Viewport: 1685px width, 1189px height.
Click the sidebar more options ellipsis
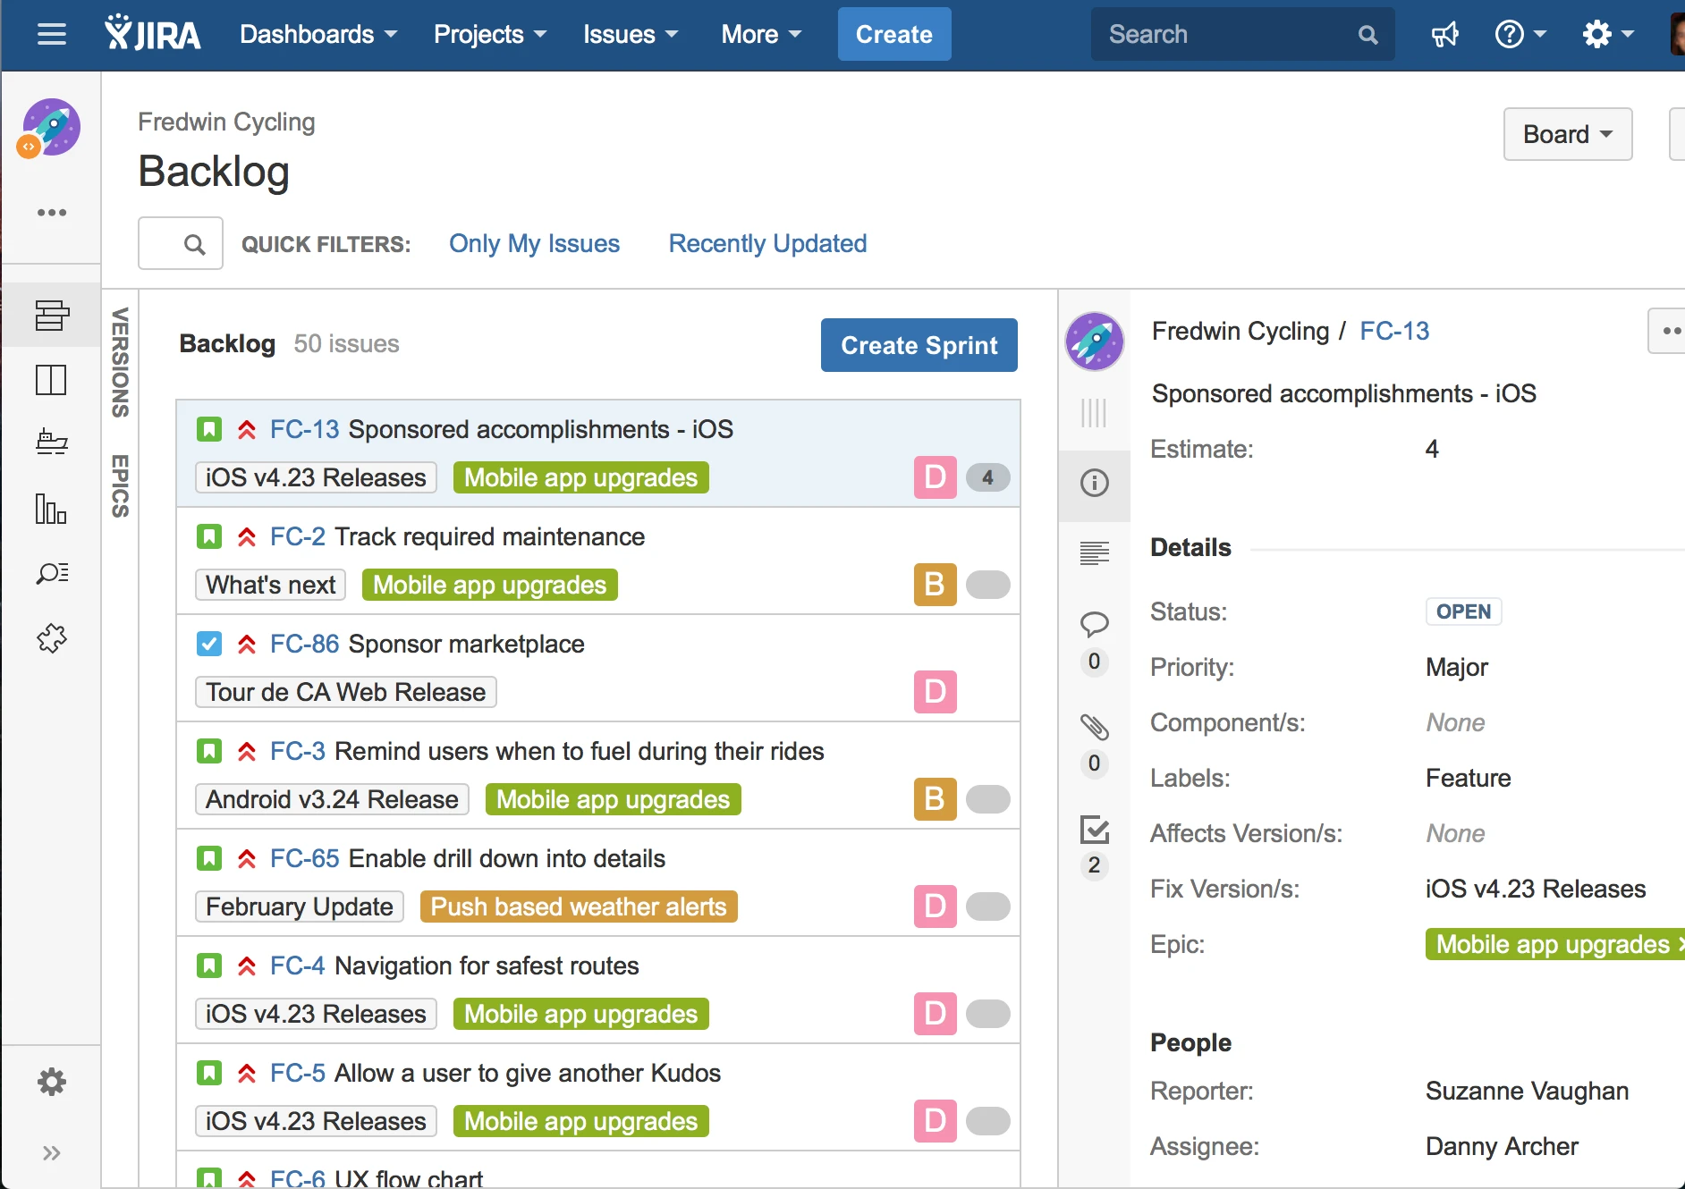pyautogui.click(x=52, y=213)
